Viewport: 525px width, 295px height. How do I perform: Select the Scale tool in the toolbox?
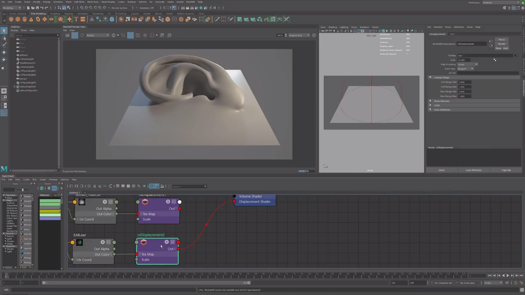click(x=4, y=67)
